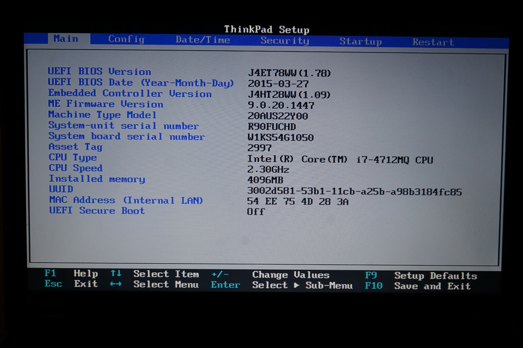Open the Startup tab
523x348 pixels.
[x=361, y=41]
